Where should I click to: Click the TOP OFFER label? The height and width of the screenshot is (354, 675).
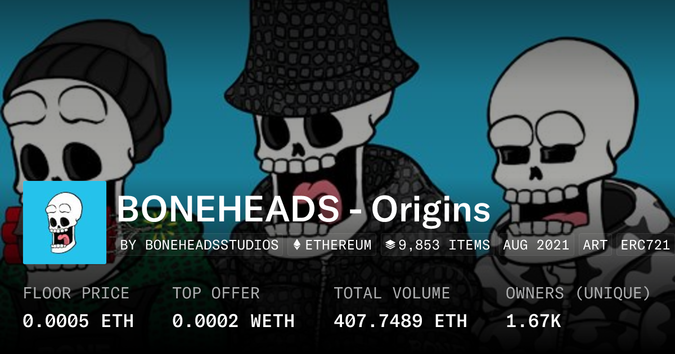click(216, 293)
